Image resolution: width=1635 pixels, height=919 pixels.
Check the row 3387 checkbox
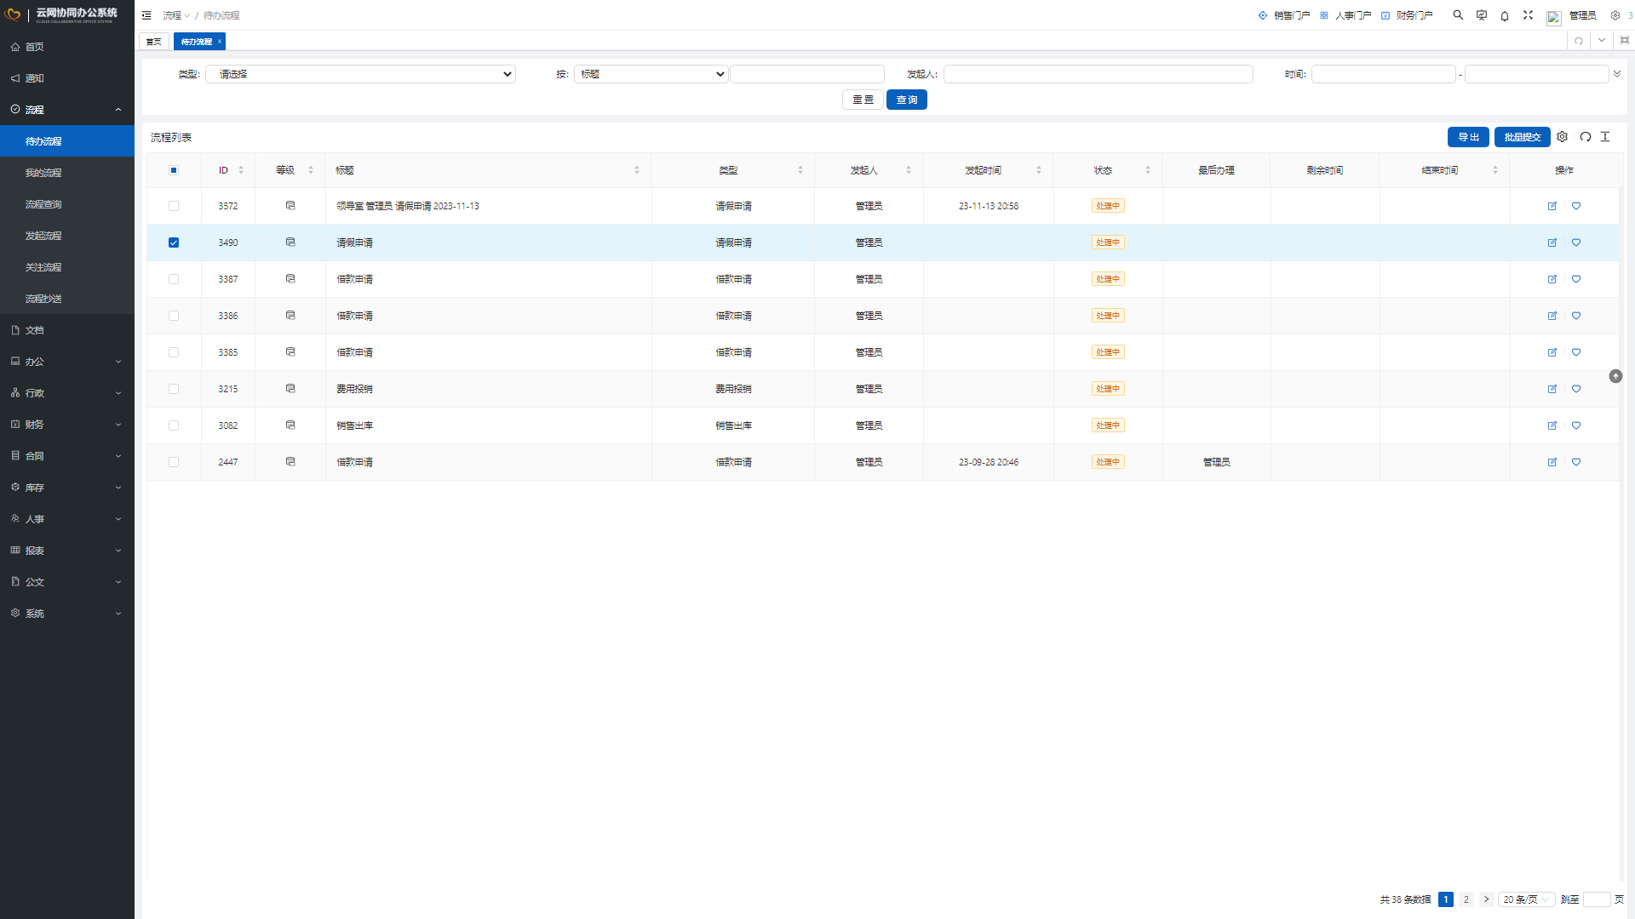coord(174,279)
